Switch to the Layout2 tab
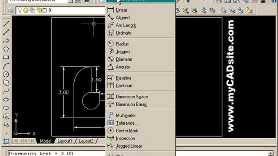Viewport: 278px width, 156px height. pos(86,141)
